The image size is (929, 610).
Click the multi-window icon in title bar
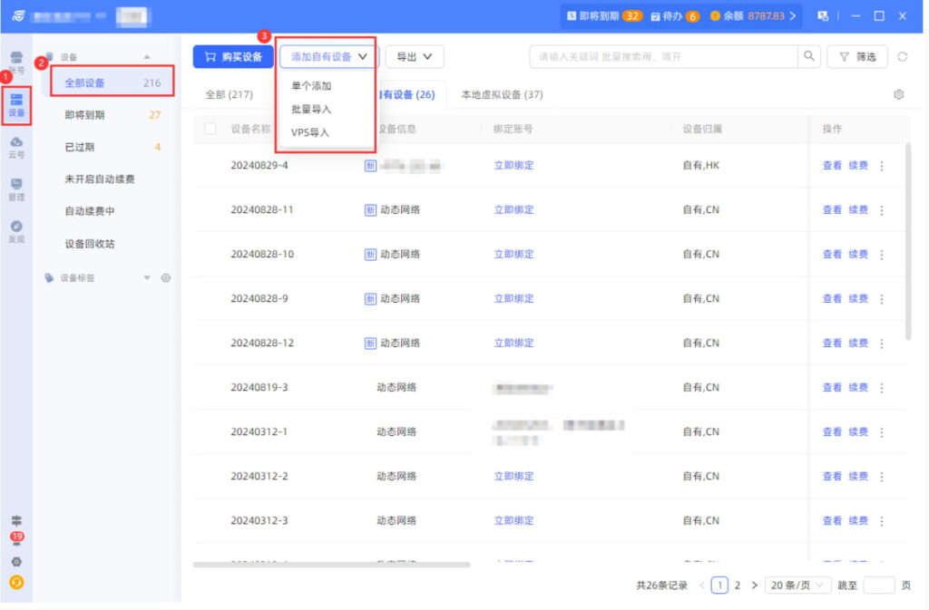[823, 16]
